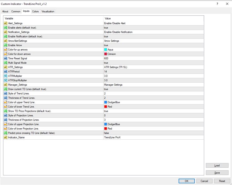Viewport: 232px width, 185px height.
Task: Click the Value column header
Action: tap(108, 18)
